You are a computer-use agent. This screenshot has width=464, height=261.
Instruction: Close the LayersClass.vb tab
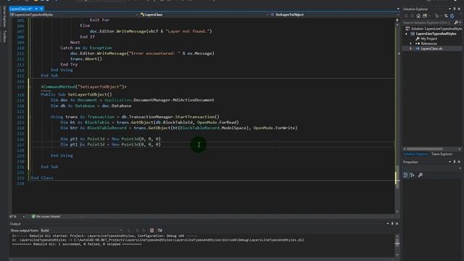(41, 9)
